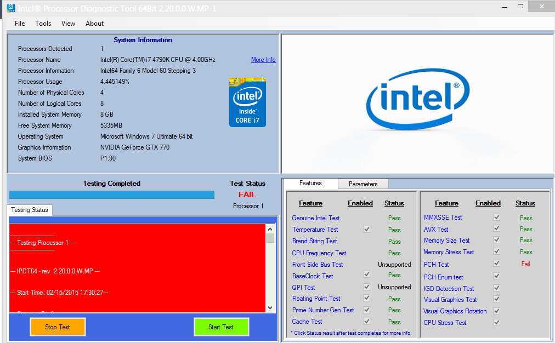Open the Tools menu
This screenshot has width=555, height=343.
tap(43, 24)
